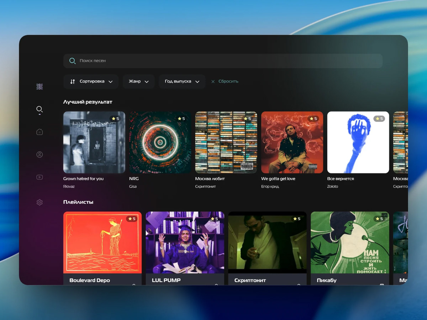Open the Пикабу playlist cover
The width and height of the screenshot is (427, 320).
350,242
